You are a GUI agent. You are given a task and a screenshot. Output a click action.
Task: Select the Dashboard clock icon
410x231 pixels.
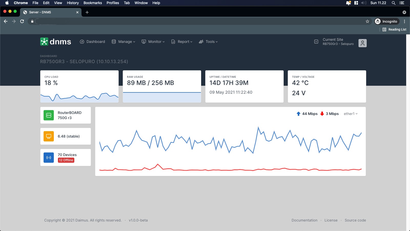(82, 41)
